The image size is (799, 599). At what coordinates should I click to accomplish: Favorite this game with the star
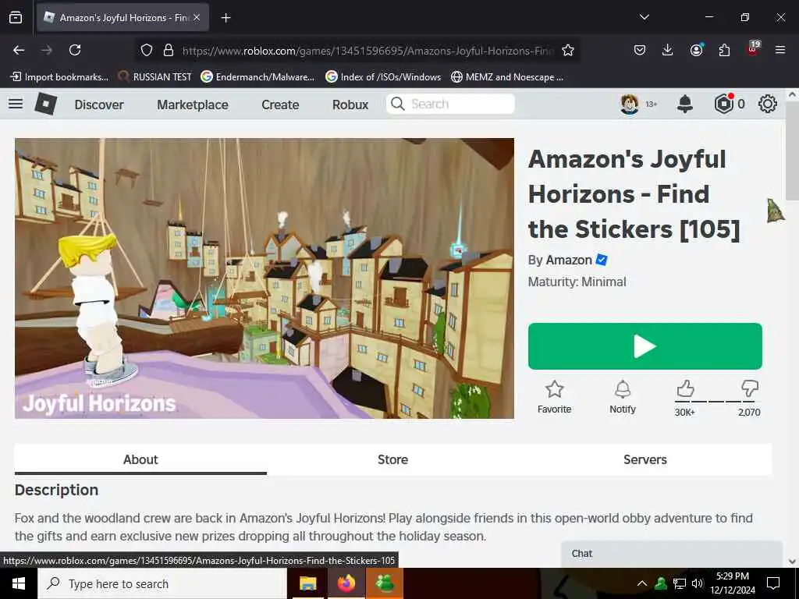click(x=555, y=390)
